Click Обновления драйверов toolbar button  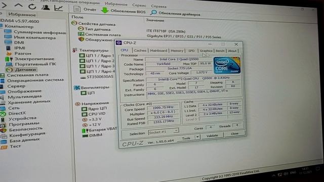(x=175, y=14)
